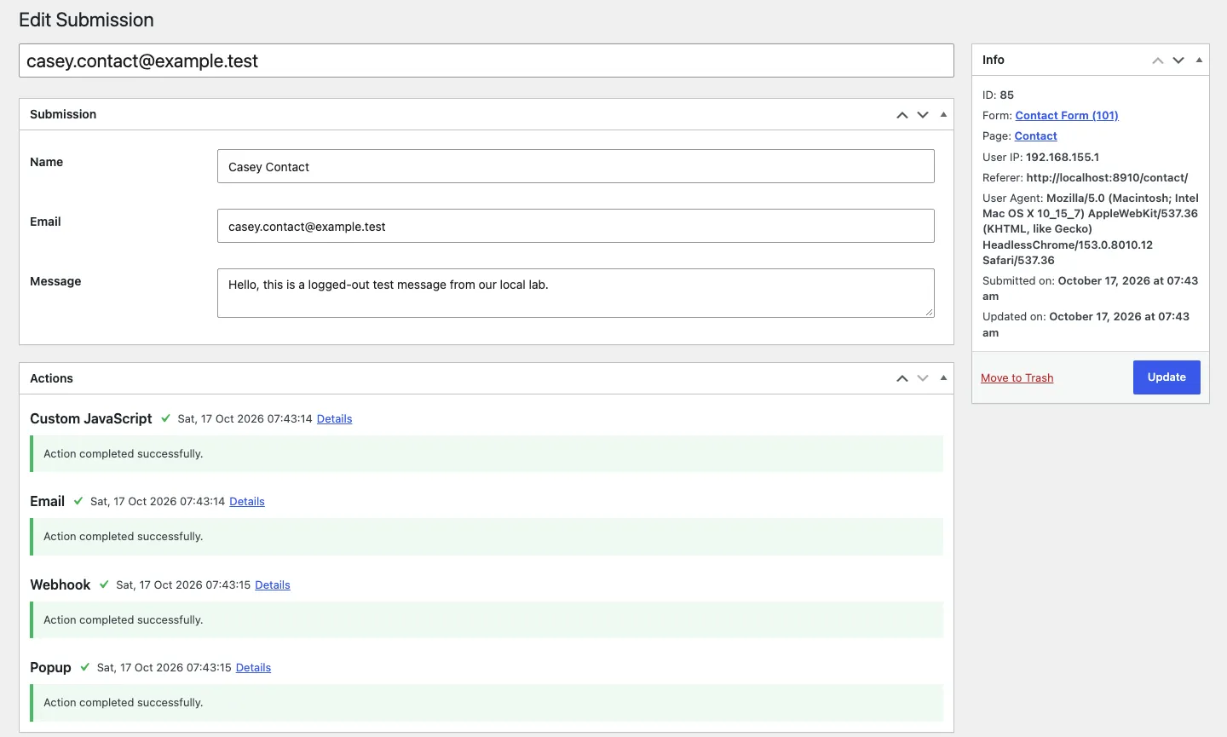The image size is (1227, 737).
Task: Click the Referer URL localhost:8910/contact/
Action: pos(1107,178)
